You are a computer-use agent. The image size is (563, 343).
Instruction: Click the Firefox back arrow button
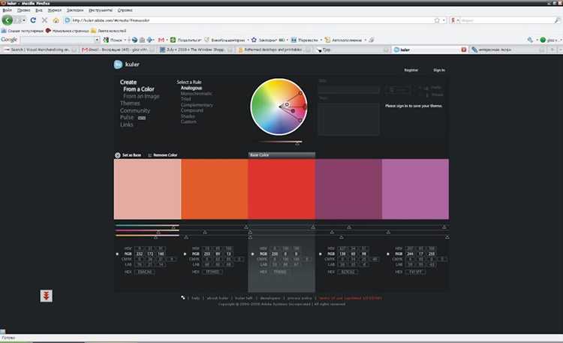8,20
